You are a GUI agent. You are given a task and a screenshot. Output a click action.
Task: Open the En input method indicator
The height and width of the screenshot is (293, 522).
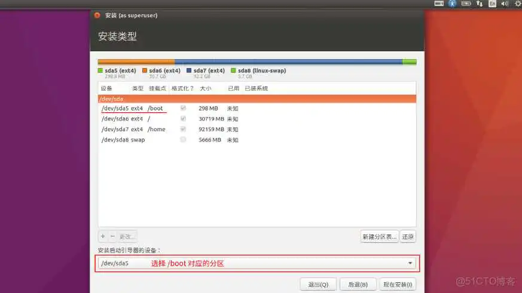[492, 4]
